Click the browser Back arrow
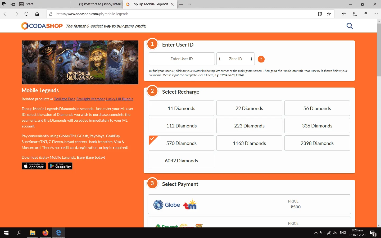The width and height of the screenshot is (381, 238). 5,14
